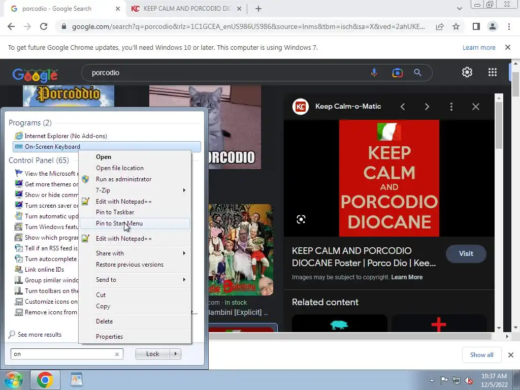
Task: Open Chrome profile avatar menu
Action: click(x=493, y=26)
